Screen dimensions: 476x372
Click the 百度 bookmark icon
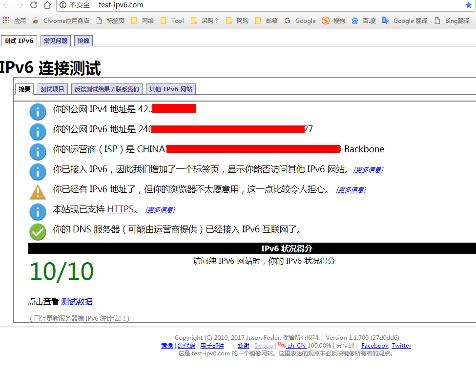[x=355, y=21]
